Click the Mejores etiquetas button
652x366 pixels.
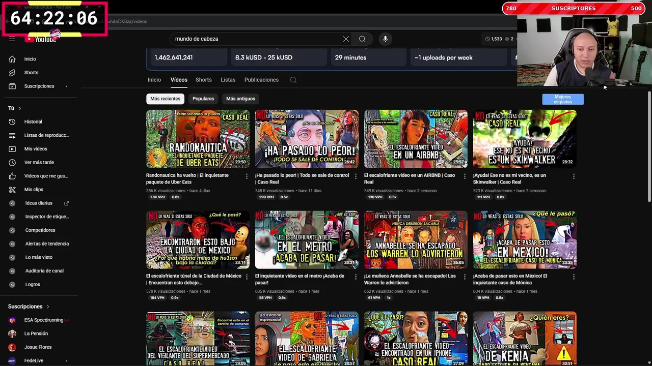tap(563, 99)
